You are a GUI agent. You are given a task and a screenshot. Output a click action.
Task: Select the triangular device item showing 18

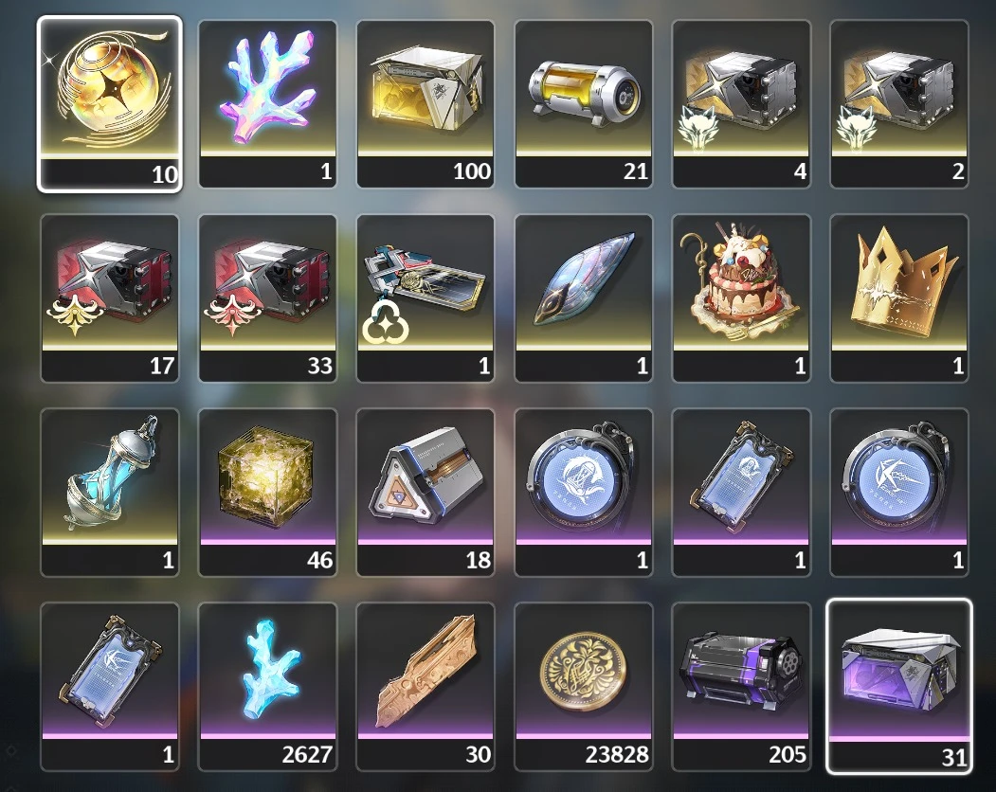(426, 493)
